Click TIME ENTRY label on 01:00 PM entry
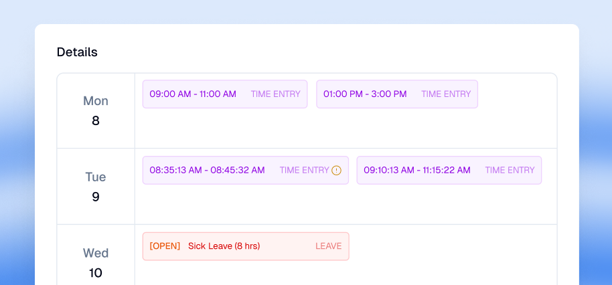The height and width of the screenshot is (285, 612). [446, 94]
